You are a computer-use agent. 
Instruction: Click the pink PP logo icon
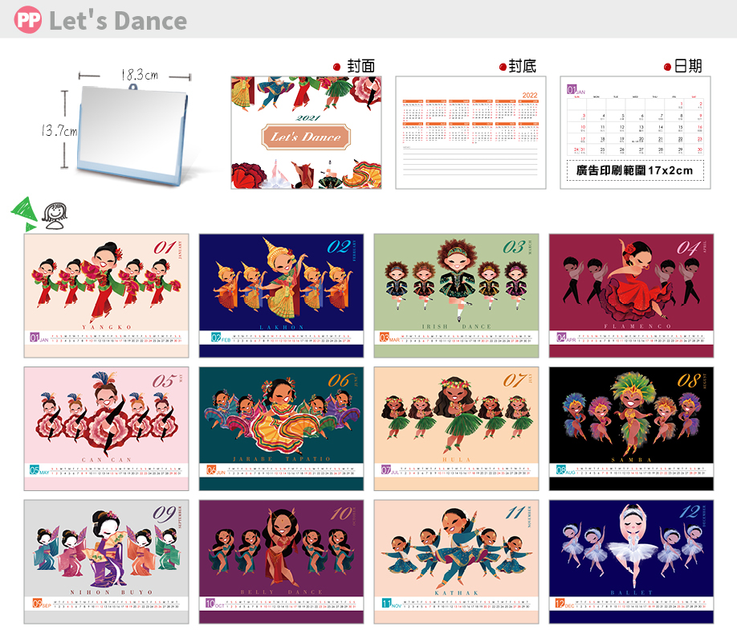(x=28, y=20)
